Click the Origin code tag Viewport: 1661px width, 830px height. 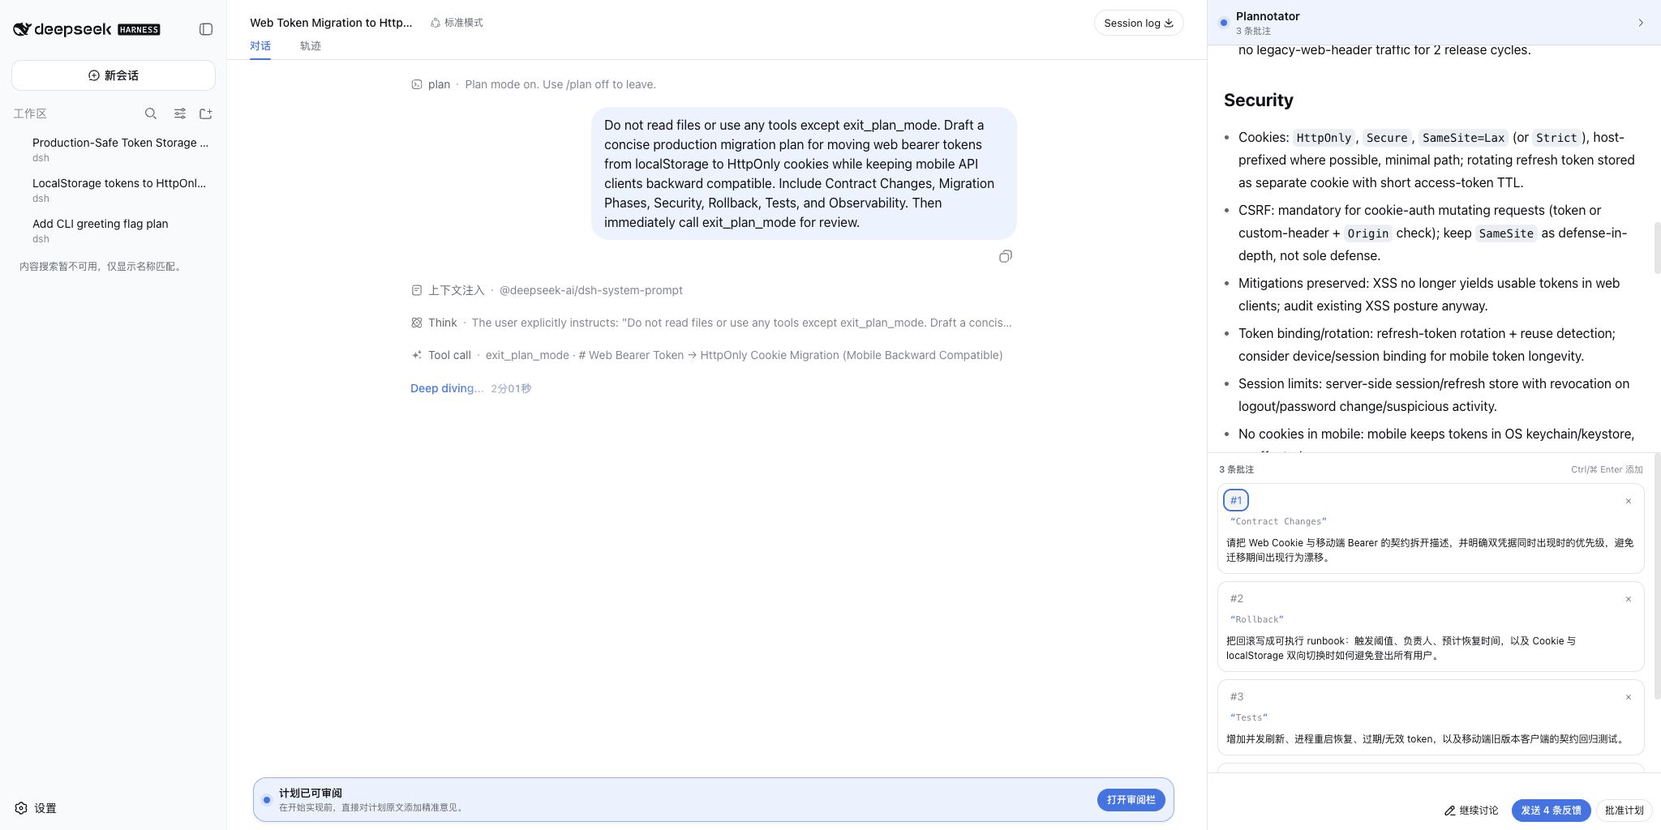[x=1368, y=233]
